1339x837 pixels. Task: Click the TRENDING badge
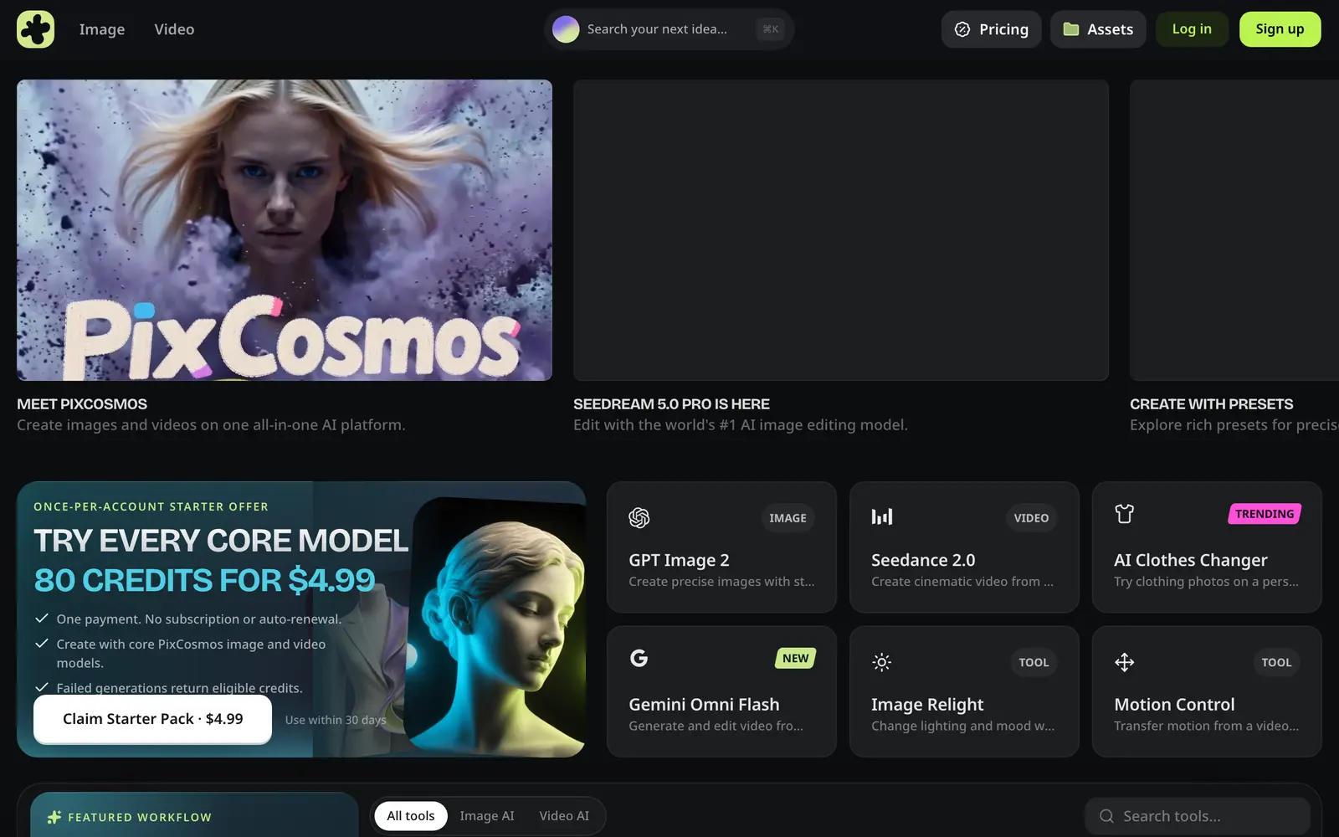[x=1265, y=514]
